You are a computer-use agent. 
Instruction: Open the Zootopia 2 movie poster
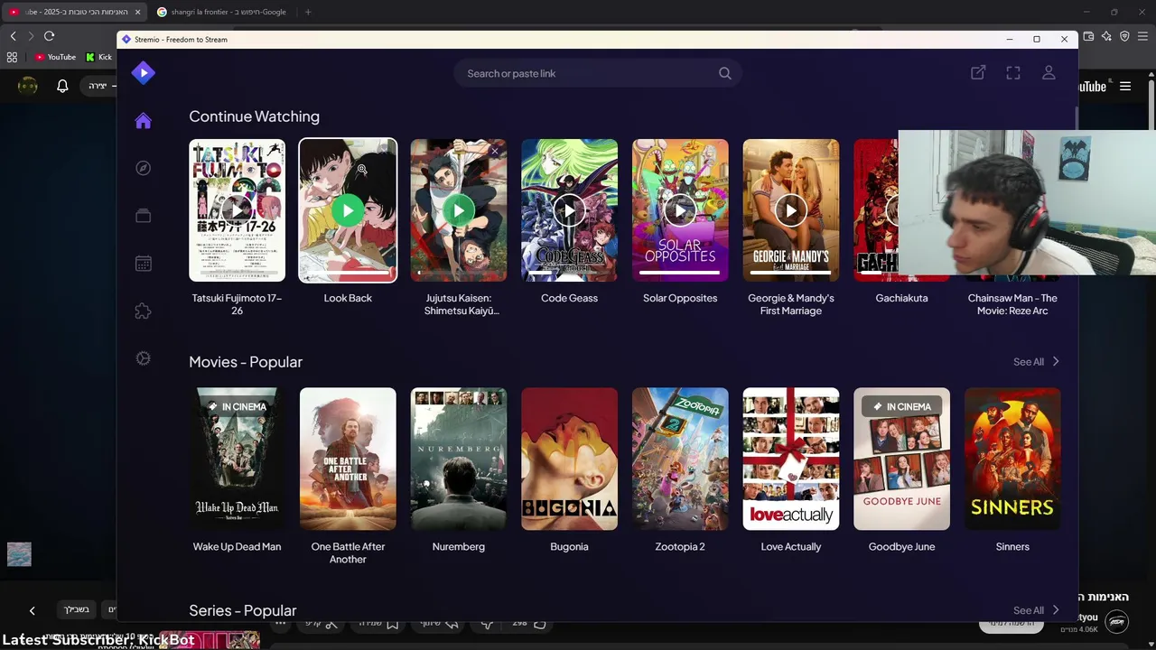pos(680,459)
